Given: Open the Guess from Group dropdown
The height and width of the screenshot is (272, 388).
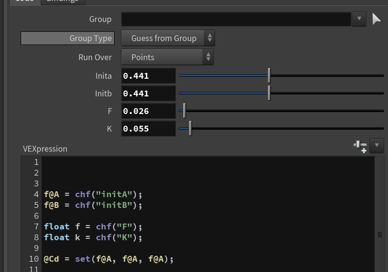Looking at the screenshot, I should coord(168,38).
